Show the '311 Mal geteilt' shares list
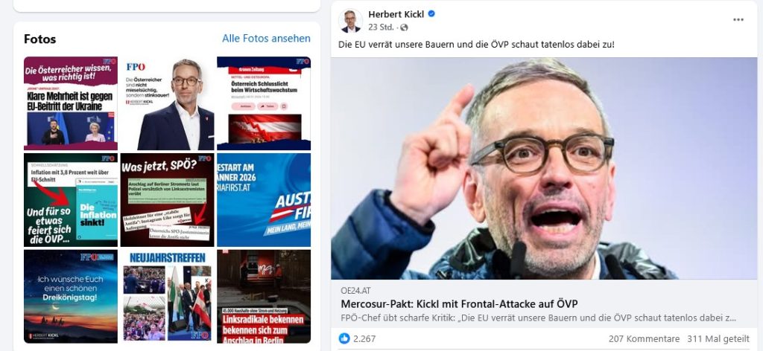Screen dimensions: 763x351 click(718, 339)
